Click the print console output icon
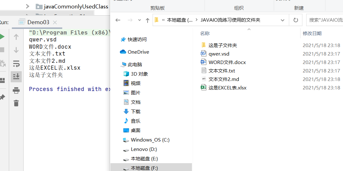The height and width of the screenshot is (171, 343). [16, 90]
